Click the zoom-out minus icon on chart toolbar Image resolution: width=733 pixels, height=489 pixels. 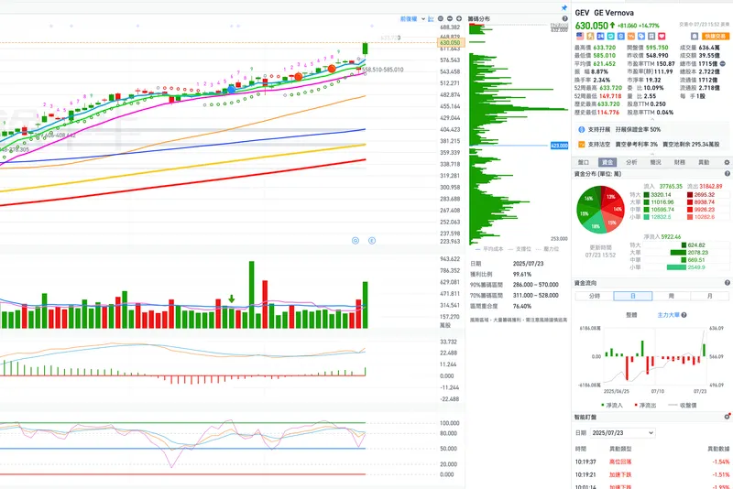450,18
